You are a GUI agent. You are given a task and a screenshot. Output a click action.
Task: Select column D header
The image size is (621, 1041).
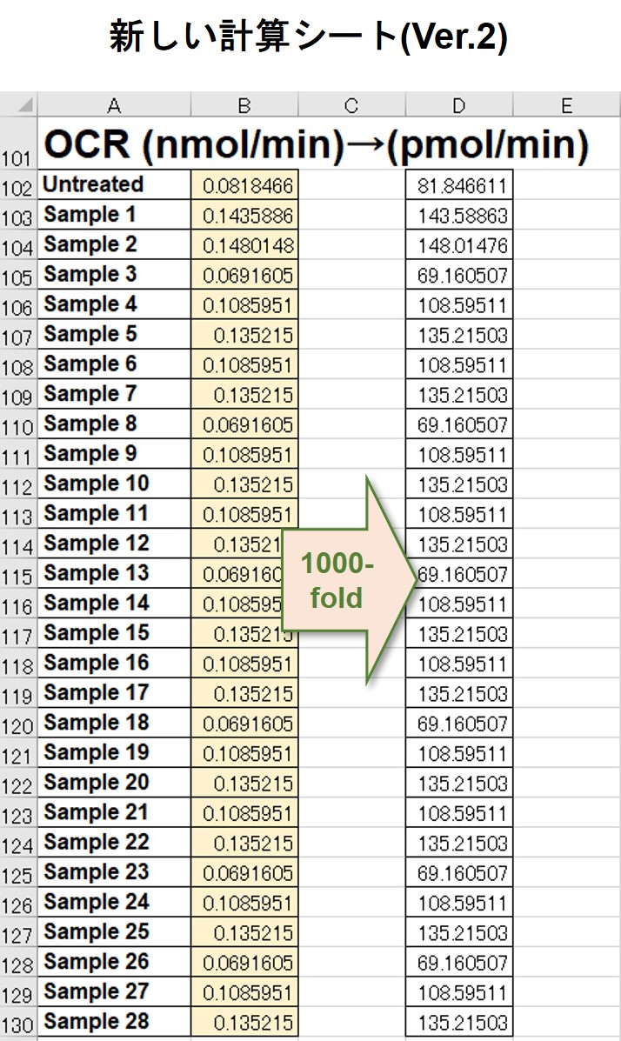(x=459, y=105)
